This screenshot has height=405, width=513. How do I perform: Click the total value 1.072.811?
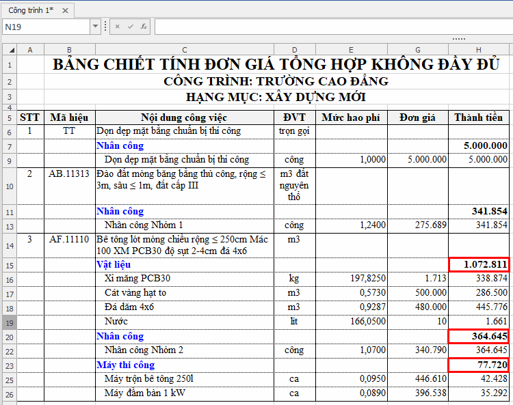pos(479,264)
